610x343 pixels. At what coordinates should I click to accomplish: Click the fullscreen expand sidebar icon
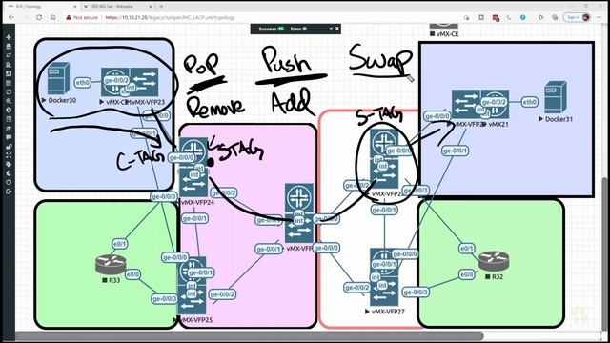point(9,155)
